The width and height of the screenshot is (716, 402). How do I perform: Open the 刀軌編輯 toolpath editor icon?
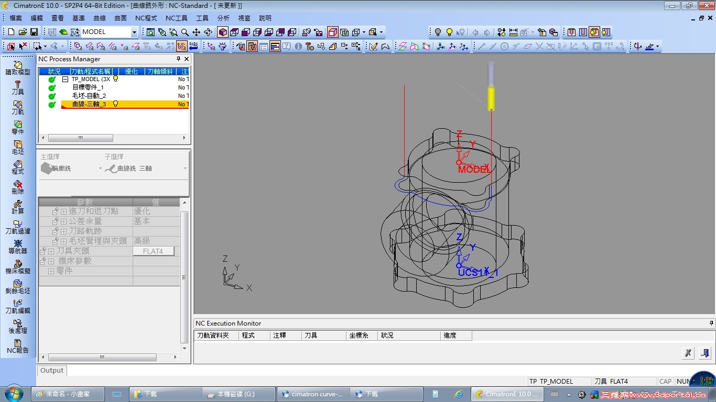[18, 307]
